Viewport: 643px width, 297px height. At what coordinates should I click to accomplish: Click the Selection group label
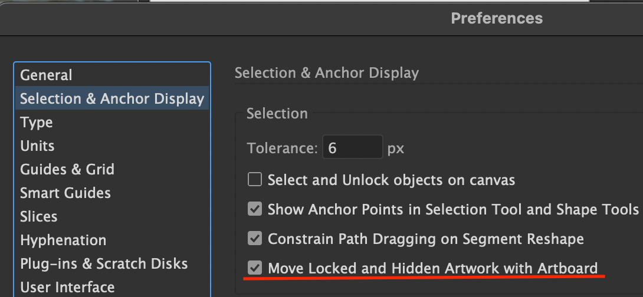click(x=277, y=113)
